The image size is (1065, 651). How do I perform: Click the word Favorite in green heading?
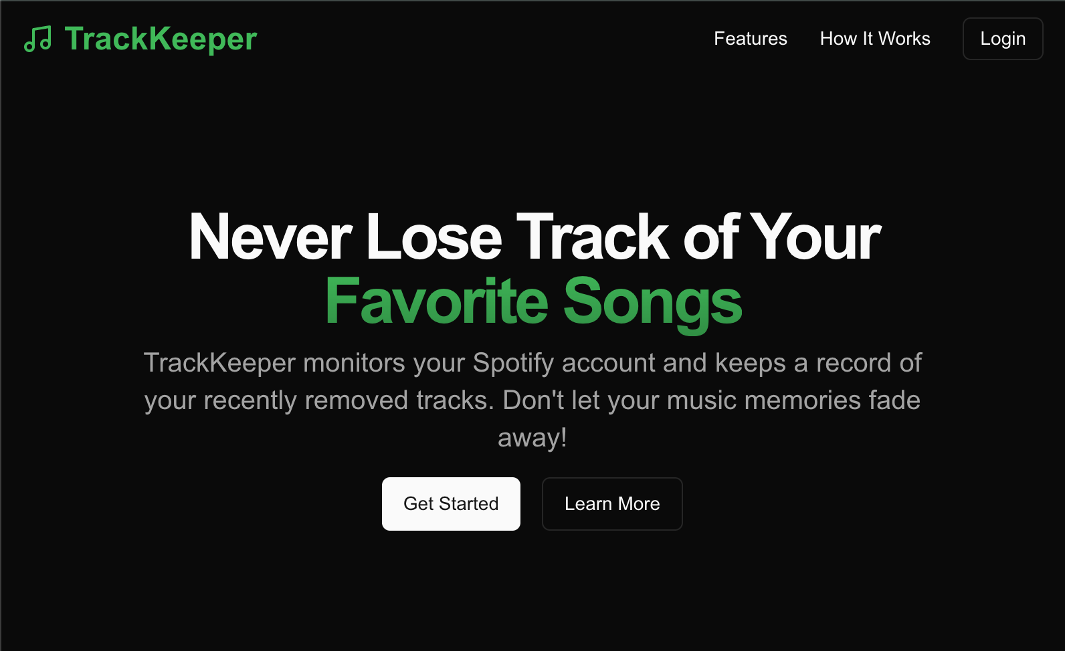[x=436, y=302]
